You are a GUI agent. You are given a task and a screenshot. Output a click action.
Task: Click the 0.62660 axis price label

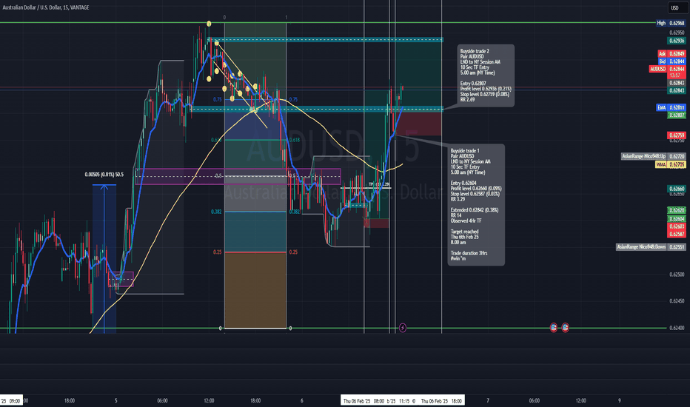(x=677, y=188)
